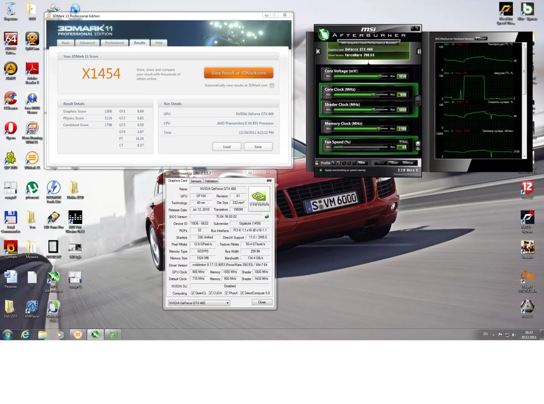This screenshot has width=544, height=404.
Task: Open the CCleaner desktop shortcut
Action: point(10,101)
